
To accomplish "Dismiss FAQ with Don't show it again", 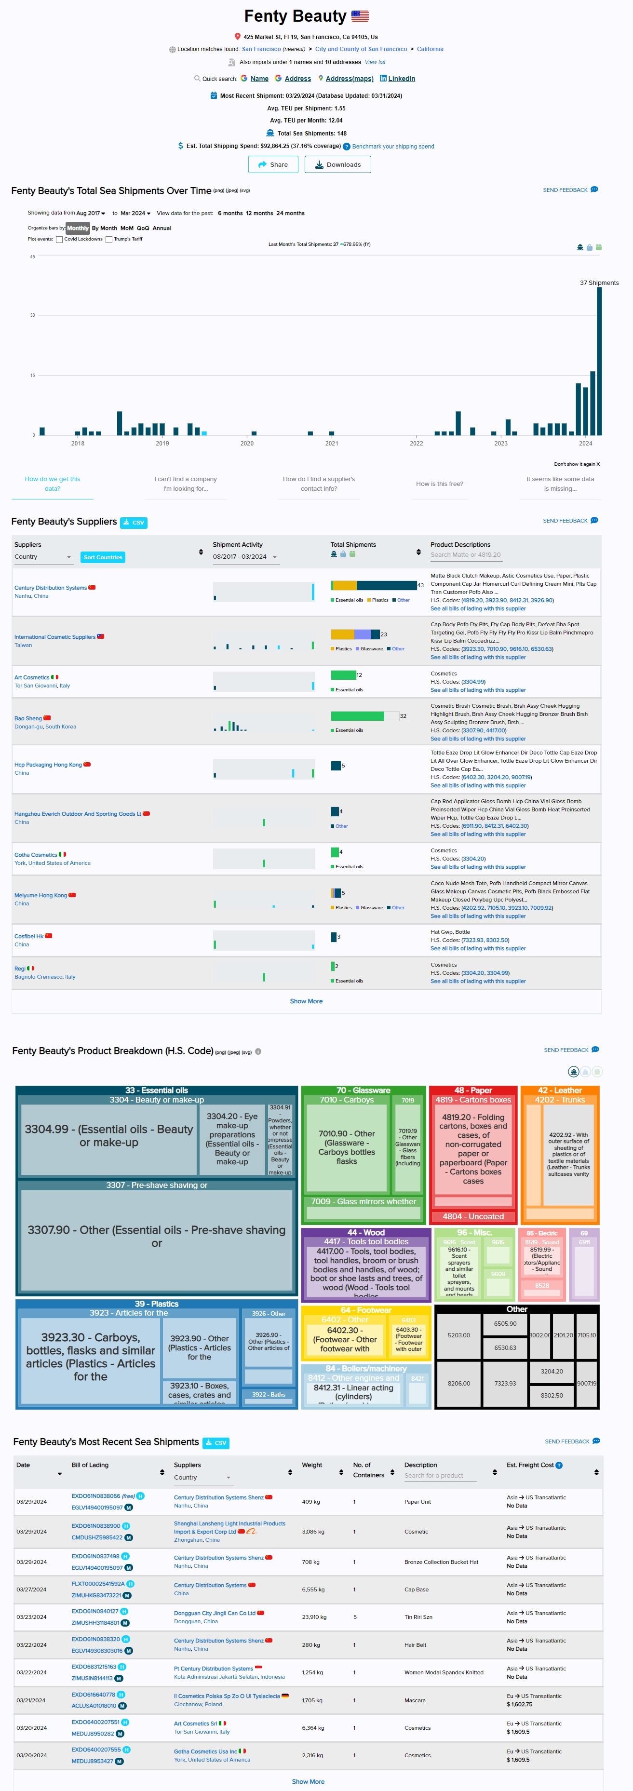I will coord(577,464).
